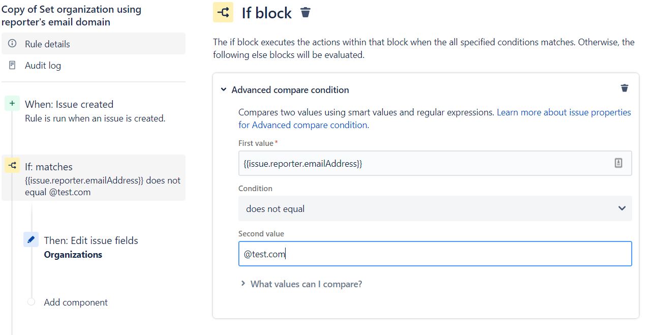Open the Audit log sidebar item
The height and width of the screenshot is (335, 649).
(x=94, y=65)
